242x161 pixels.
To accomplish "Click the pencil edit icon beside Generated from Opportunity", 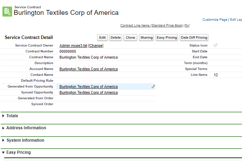I will [153, 87].
